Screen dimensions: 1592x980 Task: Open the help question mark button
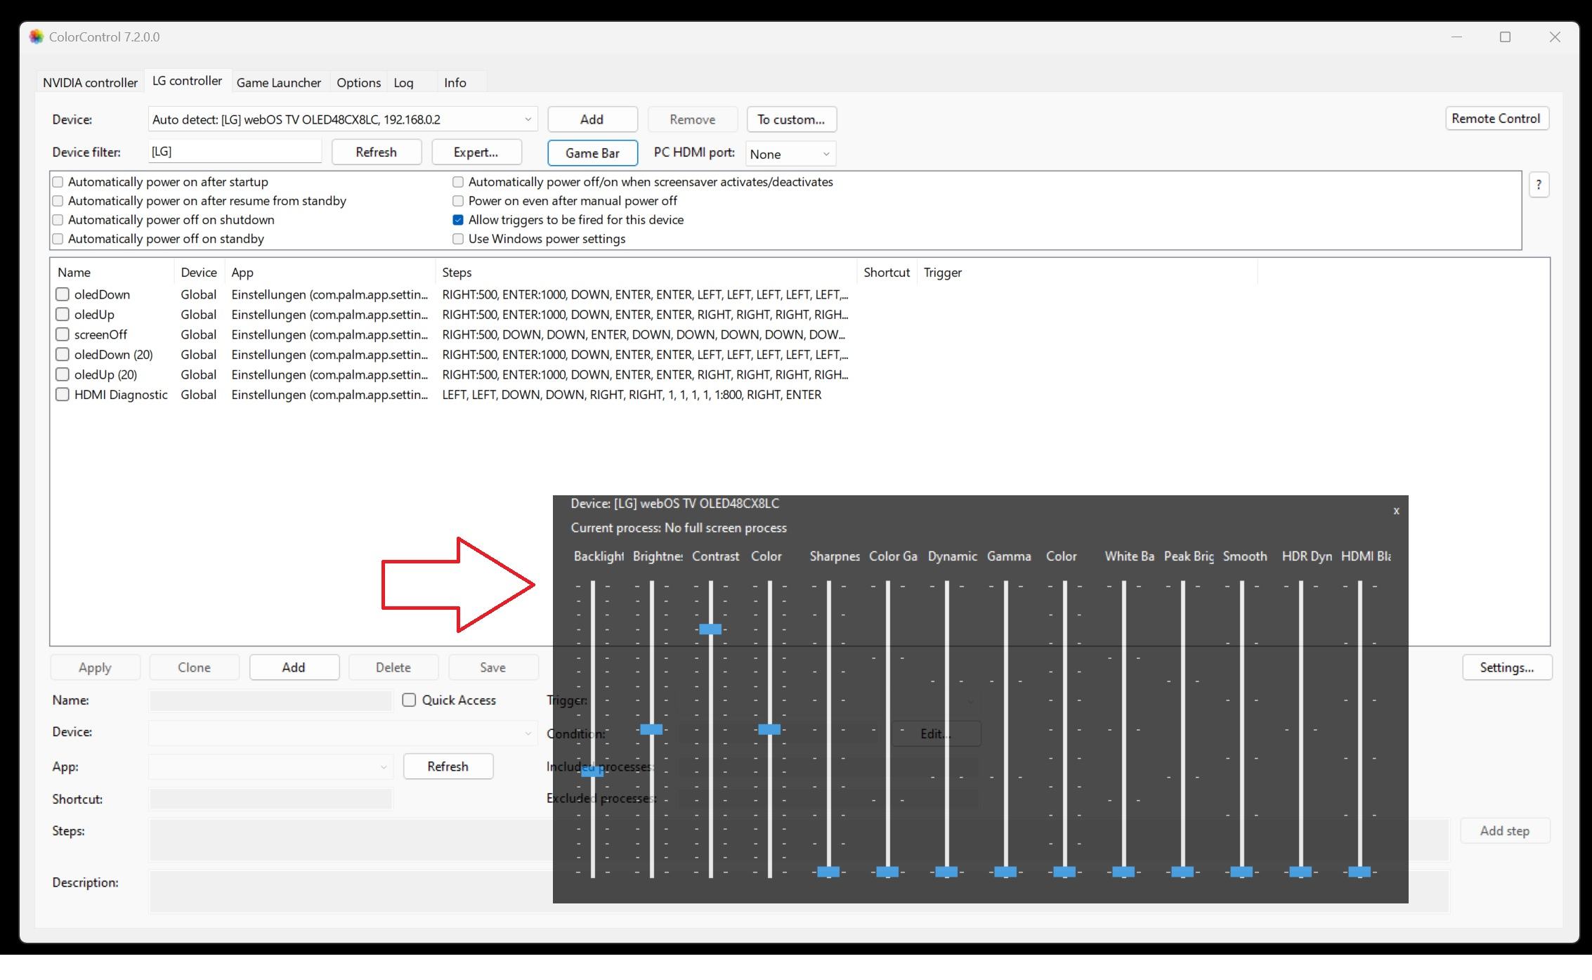coord(1539,185)
